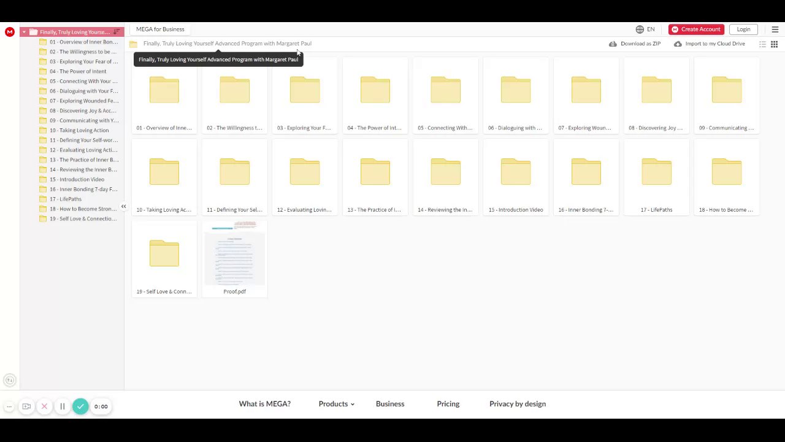The width and height of the screenshot is (785, 442).
Task: Open the Business footer link
Action: click(390, 404)
